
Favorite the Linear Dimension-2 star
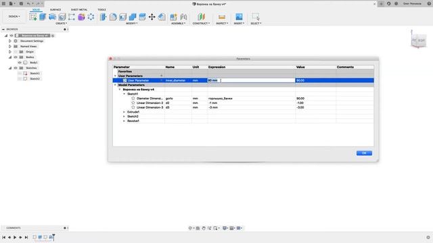[133, 103]
